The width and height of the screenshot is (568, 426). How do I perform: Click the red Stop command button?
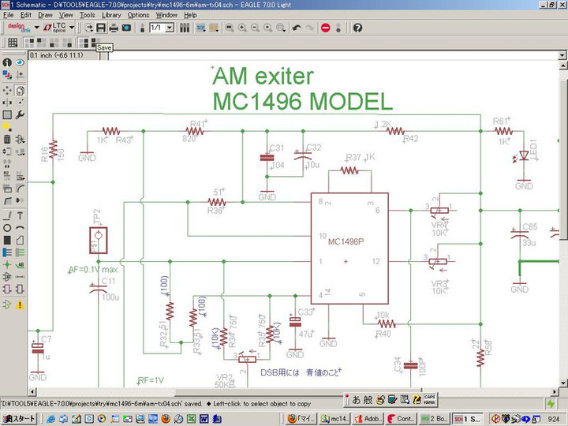coord(326,28)
